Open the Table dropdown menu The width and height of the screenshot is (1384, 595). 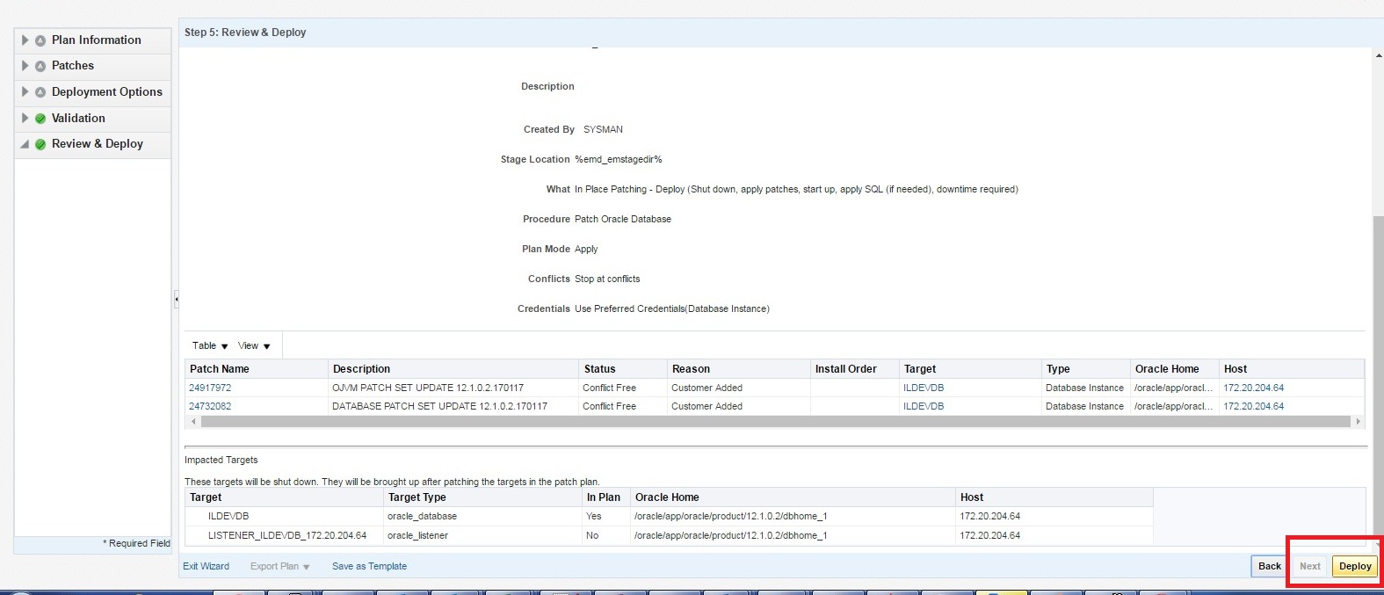tap(210, 346)
